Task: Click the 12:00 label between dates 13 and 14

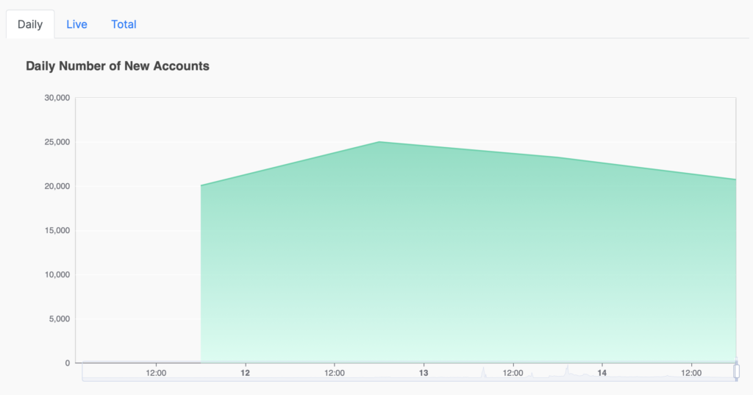Action: click(513, 373)
